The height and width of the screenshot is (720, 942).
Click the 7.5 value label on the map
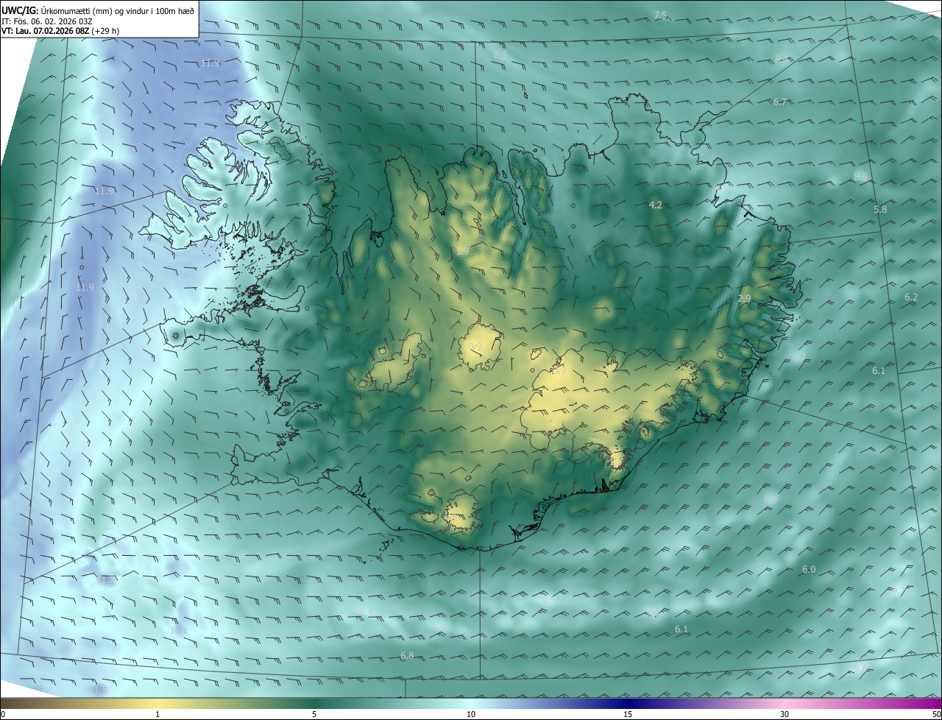(x=660, y=15)
